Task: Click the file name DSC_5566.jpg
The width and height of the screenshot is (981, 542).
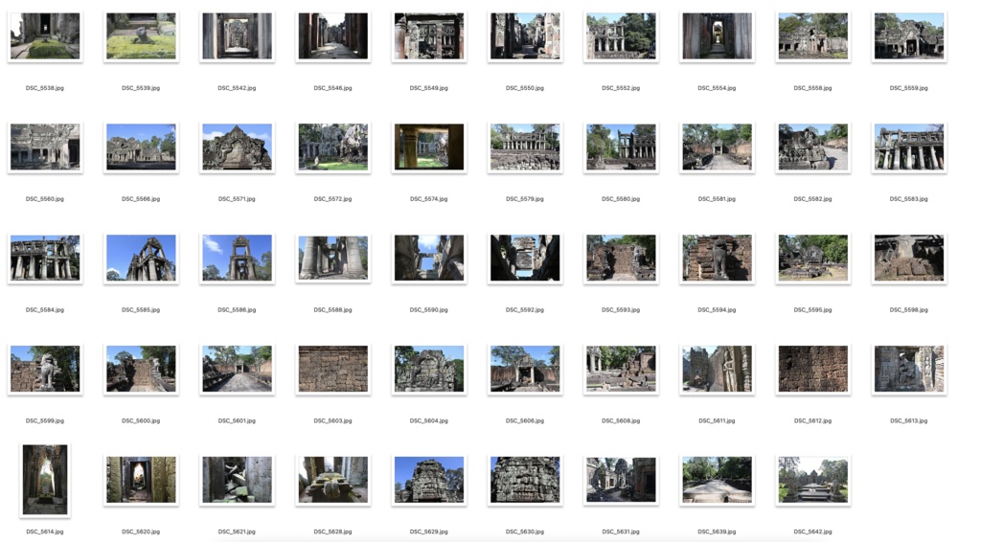Action: pos(141,199)
